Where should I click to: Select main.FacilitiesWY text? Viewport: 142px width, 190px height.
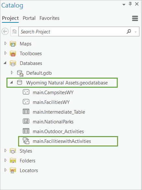51,102
